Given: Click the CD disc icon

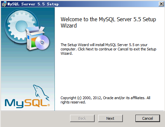Looking at the screenshot, I should (x=42, y=42).
